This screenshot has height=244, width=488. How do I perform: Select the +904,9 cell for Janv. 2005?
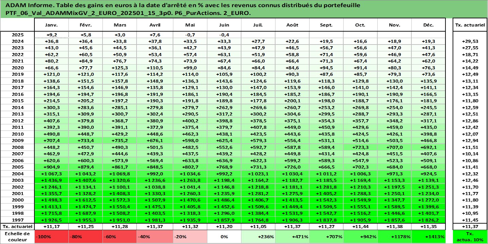tap(51, 167)
